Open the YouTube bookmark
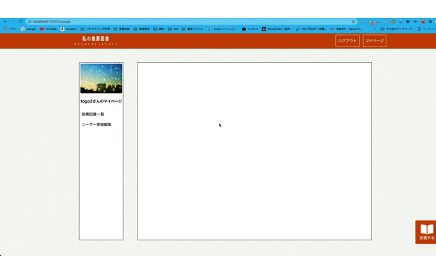 [48, 29]
